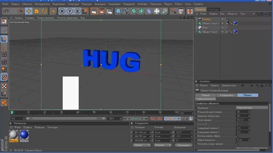Open the Проекция dropdown
The image size is (273, 153).
click(x=252, y=108)
